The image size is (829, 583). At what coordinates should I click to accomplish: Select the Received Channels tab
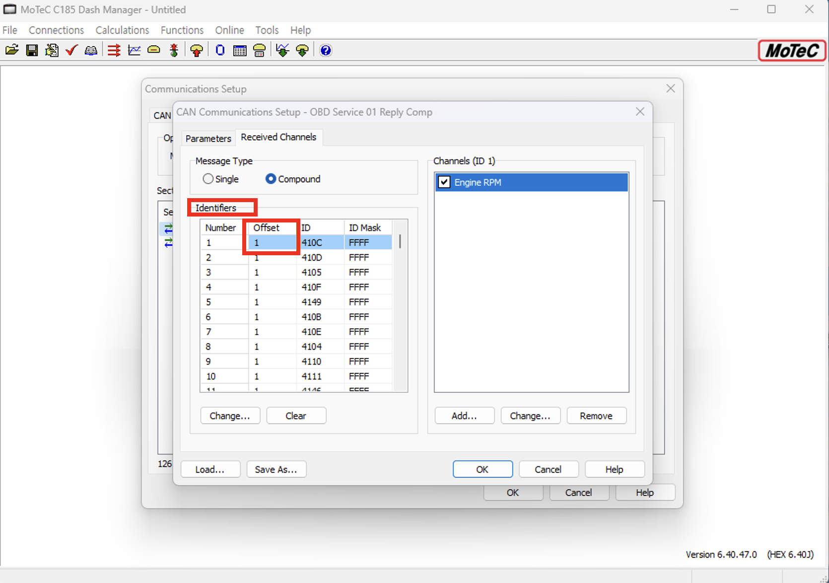[x=278, y=137]
